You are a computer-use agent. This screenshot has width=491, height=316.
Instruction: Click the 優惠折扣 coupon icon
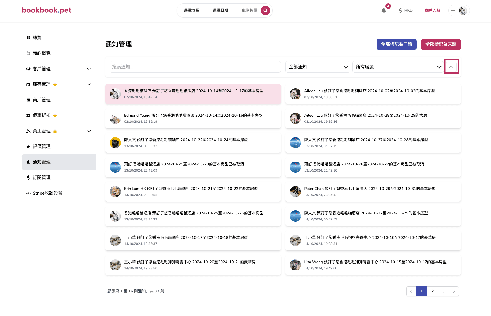click(x=28, y=116)
